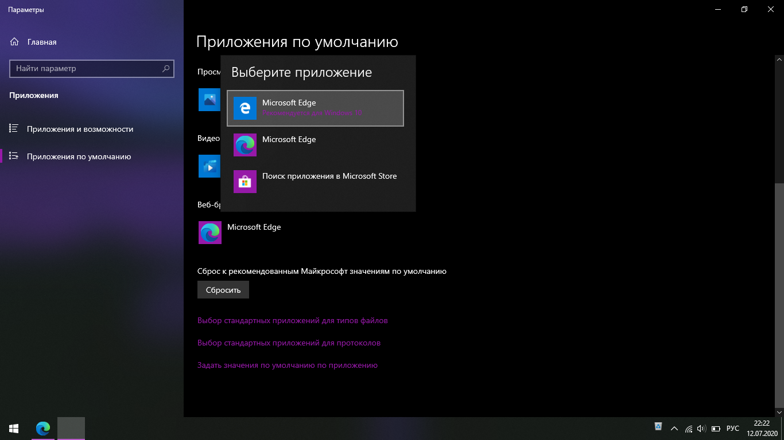784x440 pixels.
Task: Open Задать значения по умолчанию по приложению
Action: (x=288, y=365)
